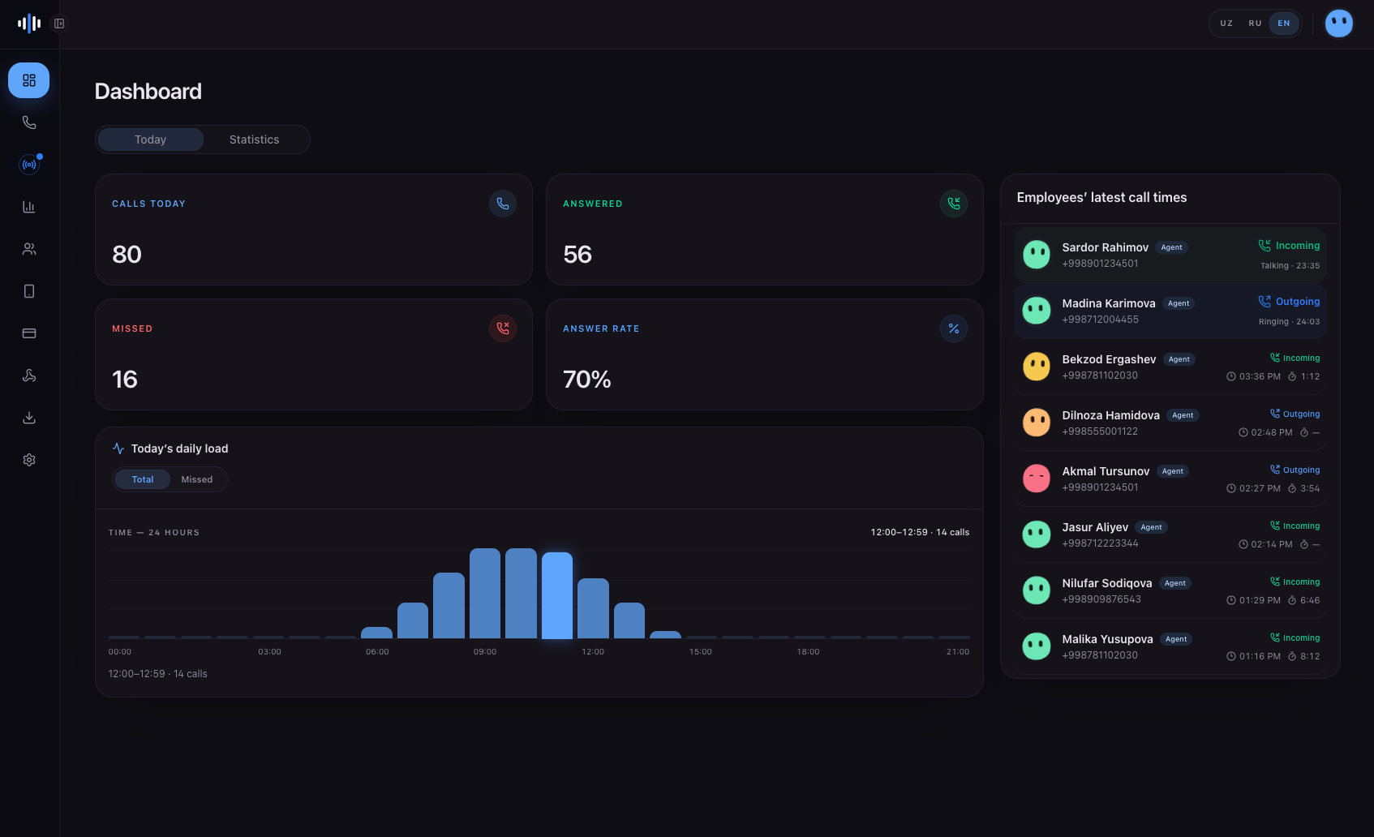Select the EN language option
Viewport: 1374px width, 837px height.
coord(1284,24)
